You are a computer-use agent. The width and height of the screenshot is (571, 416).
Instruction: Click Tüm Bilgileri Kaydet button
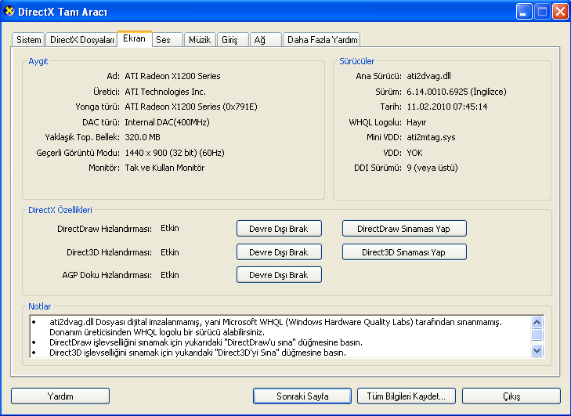(x=407, y=396)
